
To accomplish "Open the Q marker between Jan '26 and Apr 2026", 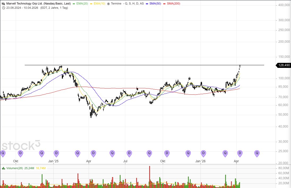I will click(x=225, y=154).
